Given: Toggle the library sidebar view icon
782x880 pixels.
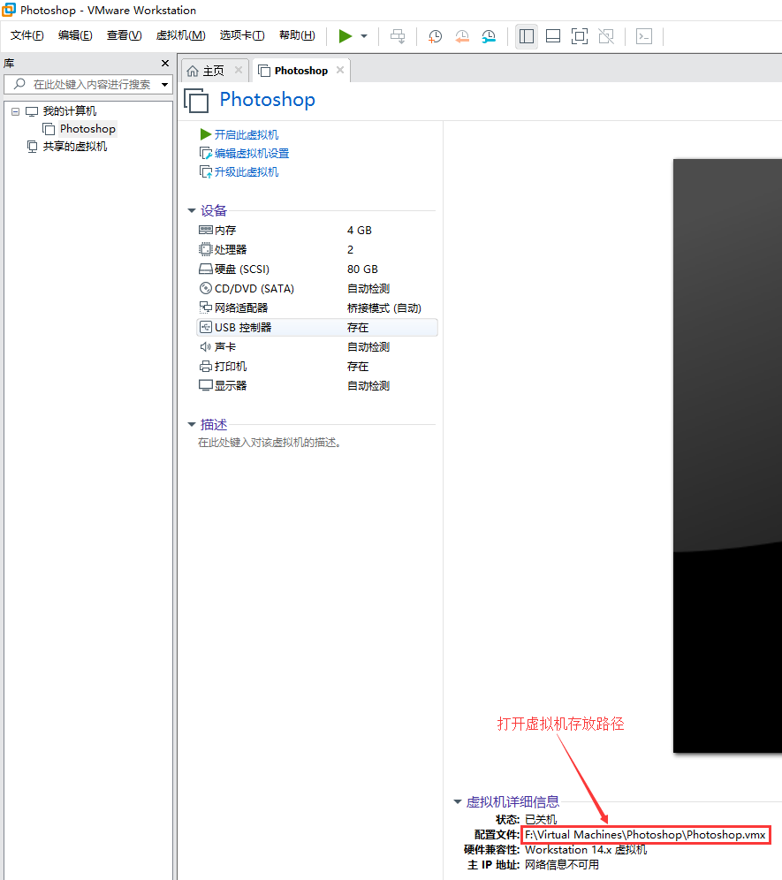Looking at the screenshot, I should pyautogui.click(x=527, y=36).
